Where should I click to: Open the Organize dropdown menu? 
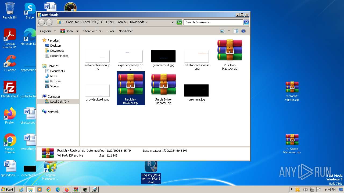click(x=48, y=31)
